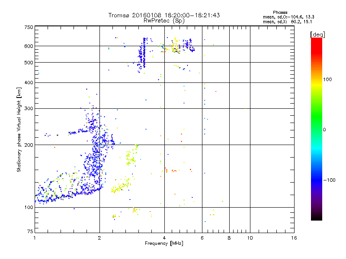Click the x-axis label '1'
This screenshot has width=346, height=259.
[35, 238]
